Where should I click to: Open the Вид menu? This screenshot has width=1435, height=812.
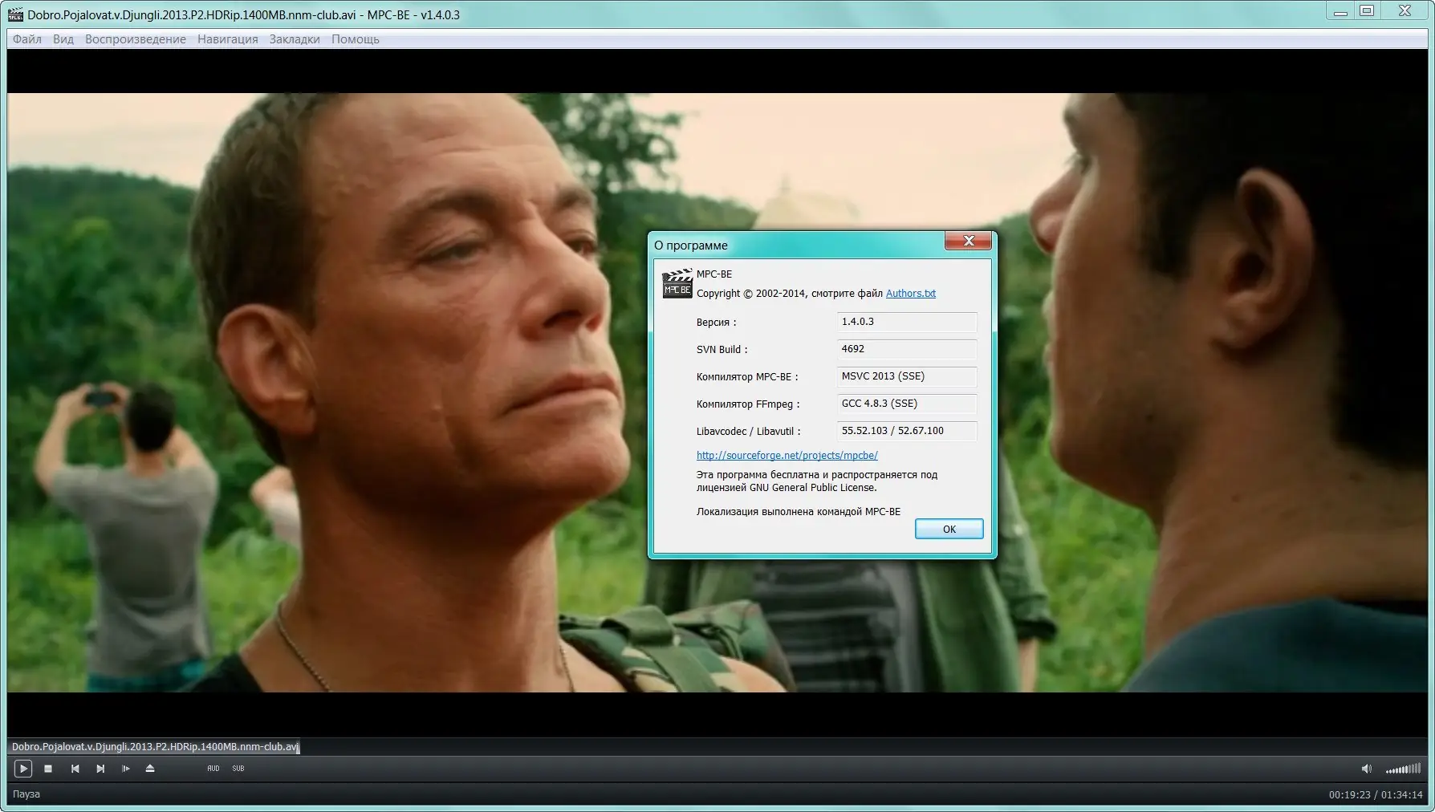(63, 39)
